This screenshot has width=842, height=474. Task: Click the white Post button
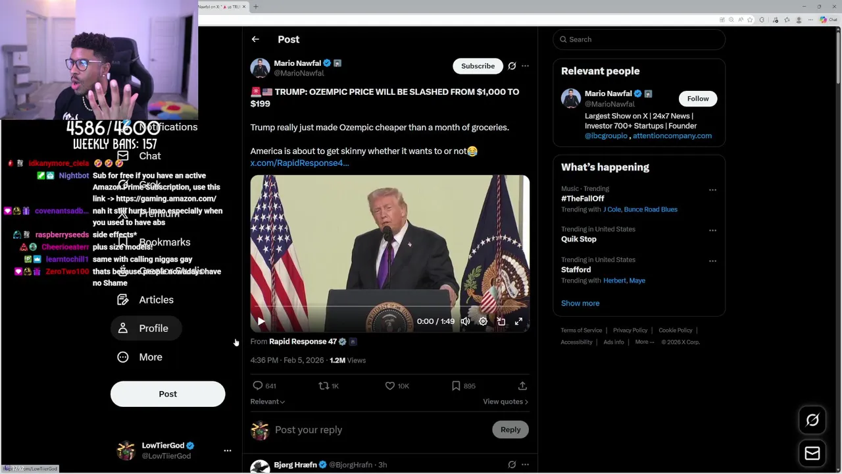click(x=168, y=394)
